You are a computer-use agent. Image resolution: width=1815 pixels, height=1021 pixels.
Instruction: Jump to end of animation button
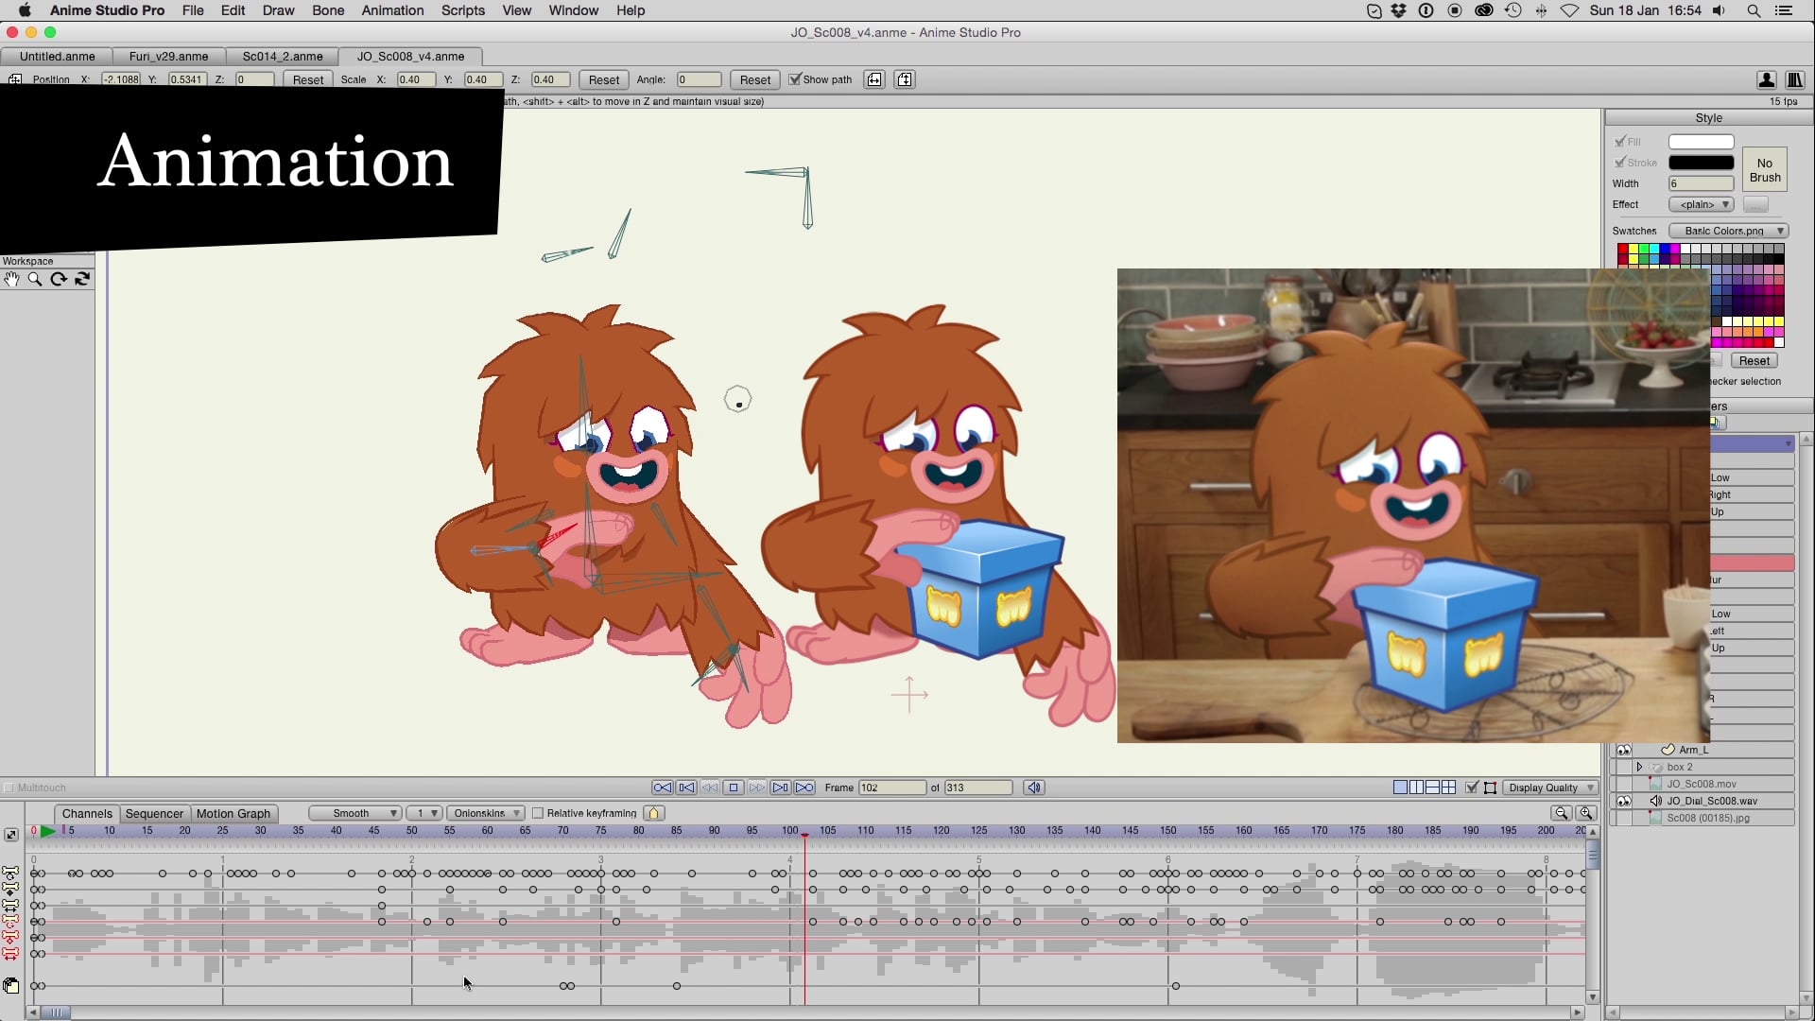pos(804,787)
